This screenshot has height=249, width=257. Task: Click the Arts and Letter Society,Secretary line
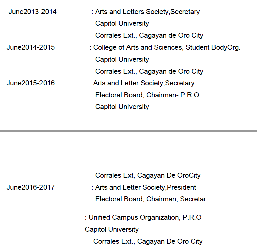pos(144,83)
